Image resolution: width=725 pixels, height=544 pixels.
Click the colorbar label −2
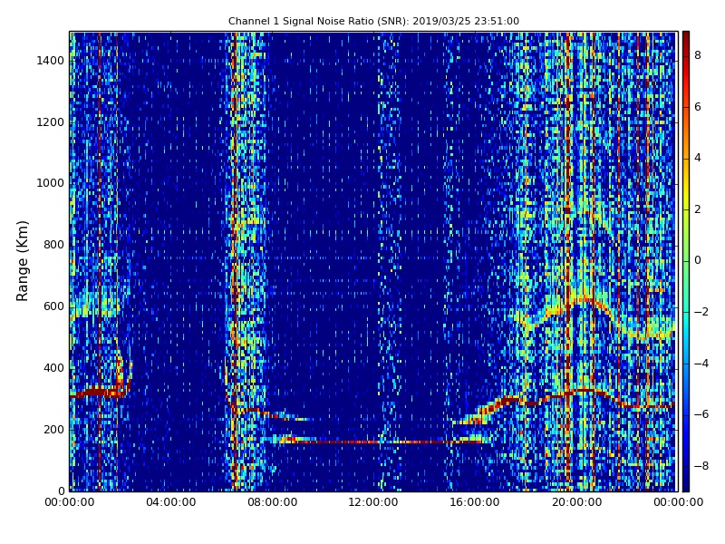coord(701,312)
